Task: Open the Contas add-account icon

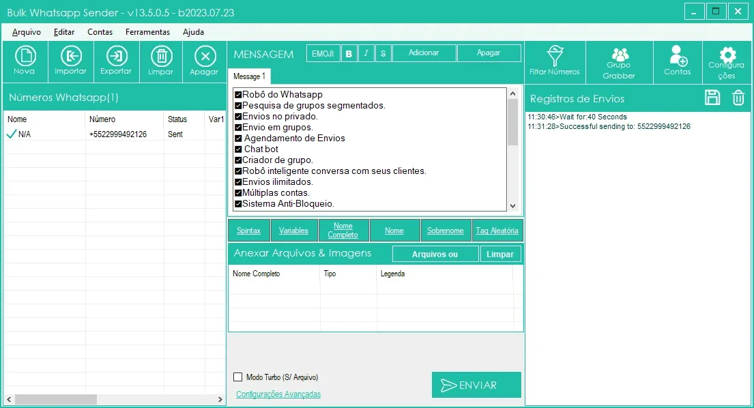Action: [678, 62]
